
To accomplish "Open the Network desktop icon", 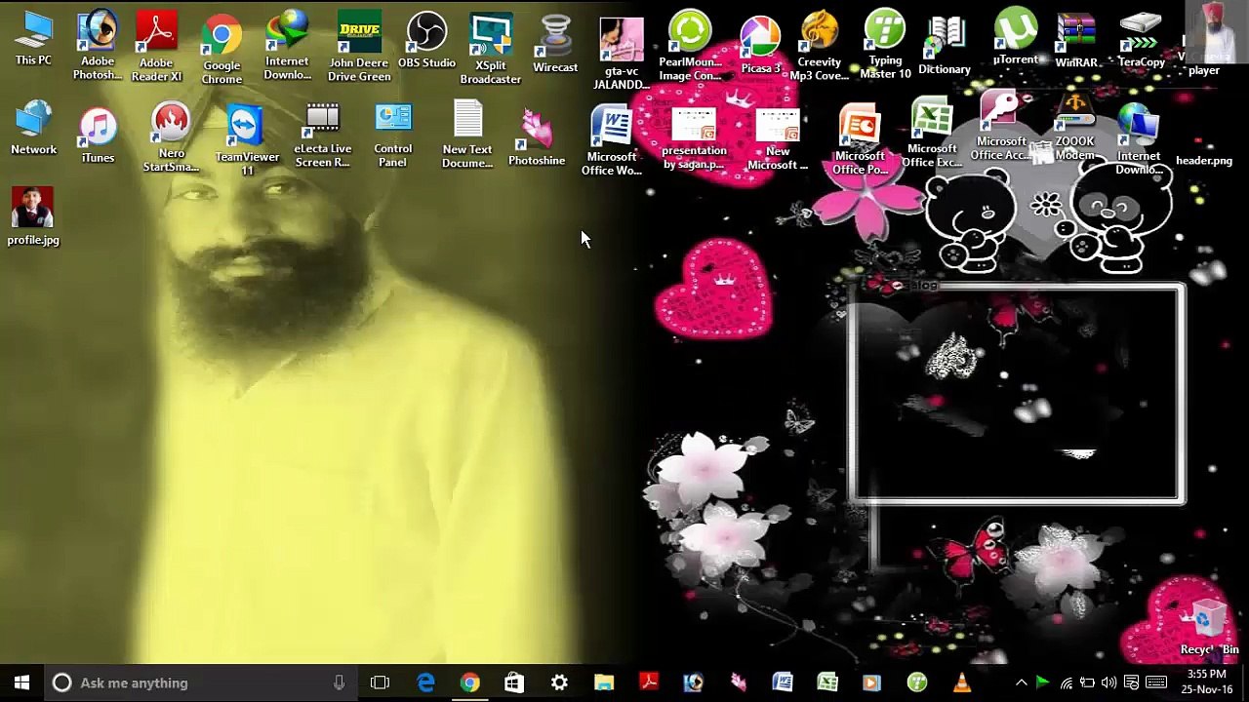I will point(33,128).
